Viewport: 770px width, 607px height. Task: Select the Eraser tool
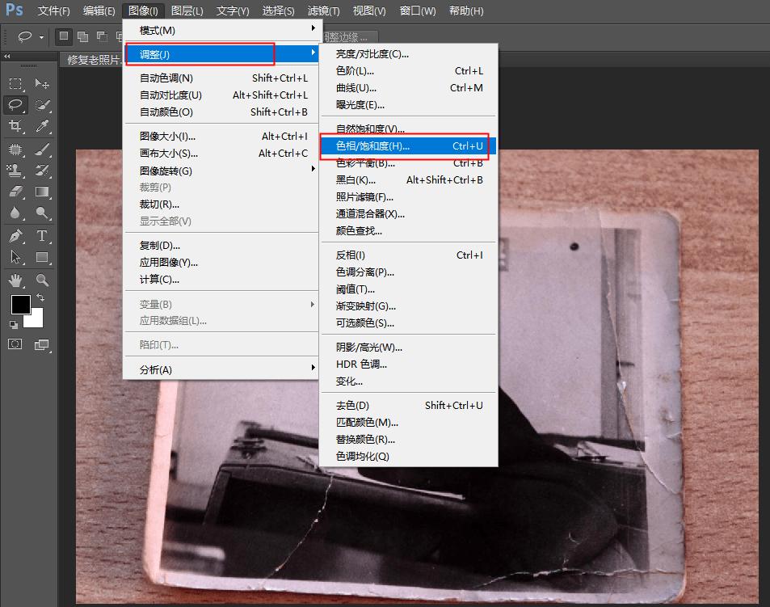tap(17, 192)
